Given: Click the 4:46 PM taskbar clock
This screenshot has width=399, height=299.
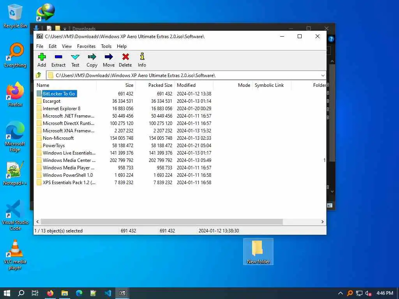Looking at the screenshot, I should [x=385, y=293].
